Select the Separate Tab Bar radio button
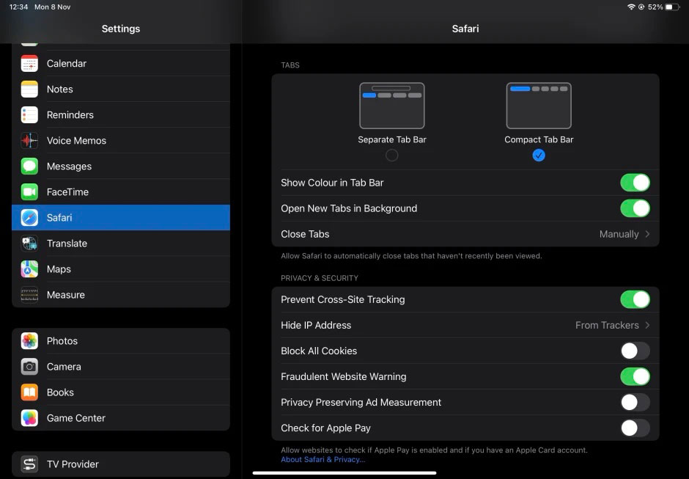This screenshot has height=479, width=689. (391, 156)
